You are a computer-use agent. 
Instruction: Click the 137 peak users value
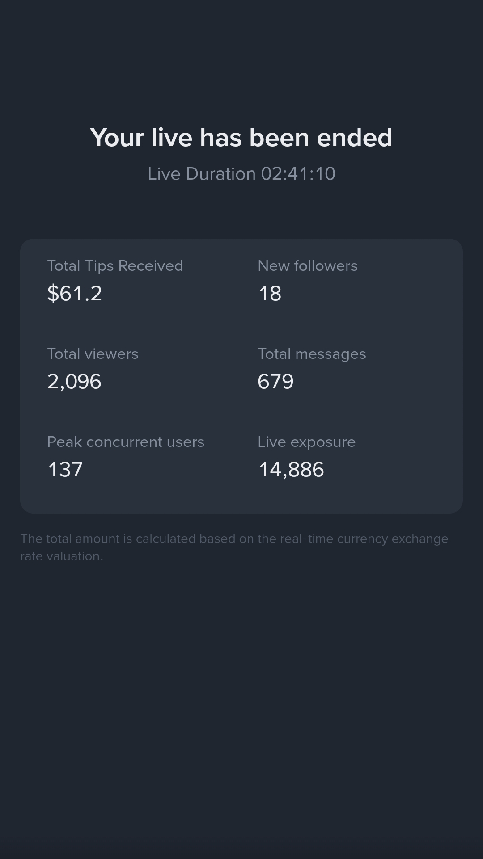[x=65, y=470]
